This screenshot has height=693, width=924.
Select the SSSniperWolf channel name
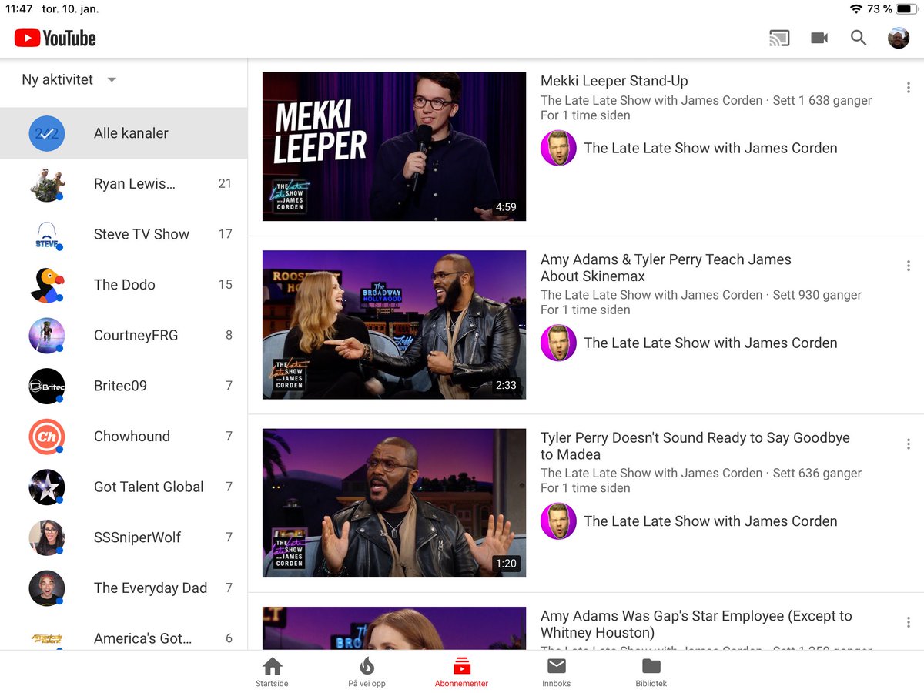pyautogui.click(x=137, y=537)
